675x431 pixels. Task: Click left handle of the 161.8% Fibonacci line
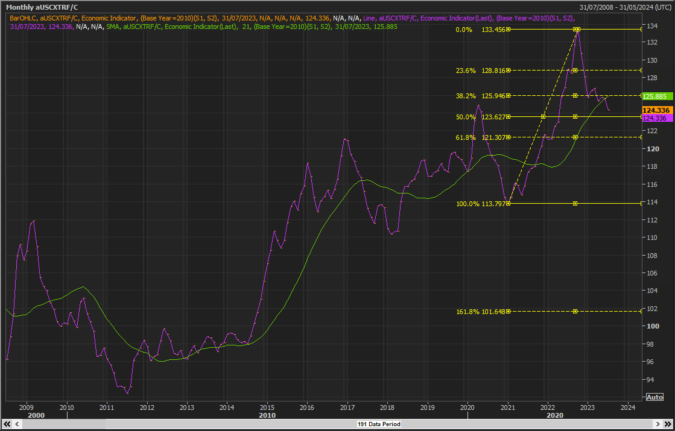coord(508,311)
